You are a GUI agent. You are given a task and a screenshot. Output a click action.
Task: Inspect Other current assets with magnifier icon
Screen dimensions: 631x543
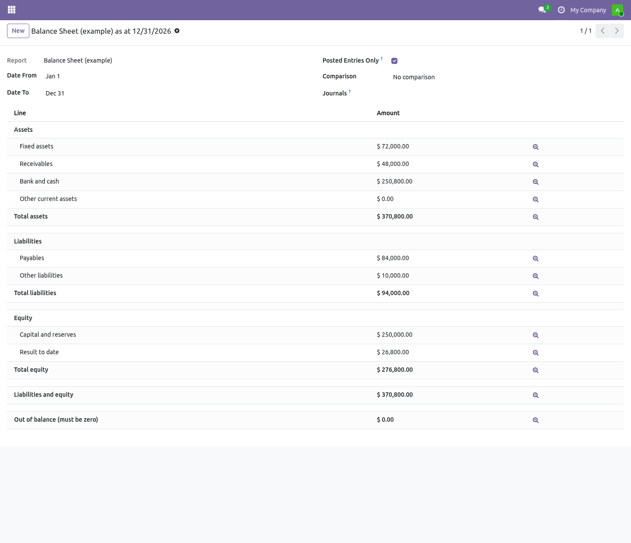(x=535, y=200)
